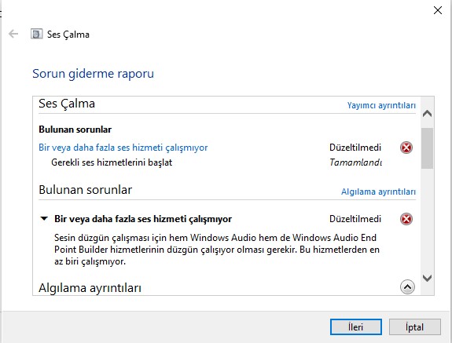Open 'Bir veya daha fazla ses hizmeti çalışmıyor' link
The width and height of the screenshot is (452, 343).
pyautogui.click(x=123, y=148)
